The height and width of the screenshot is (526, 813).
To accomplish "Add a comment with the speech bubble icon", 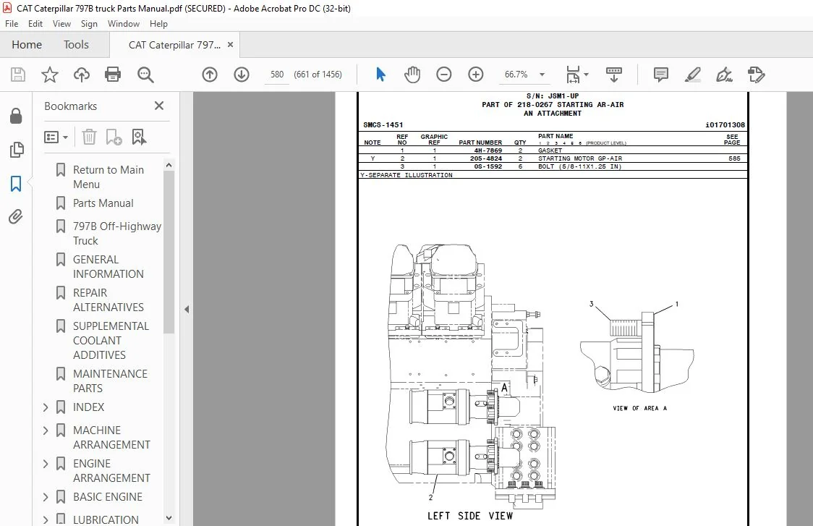I will pos(660,75).
